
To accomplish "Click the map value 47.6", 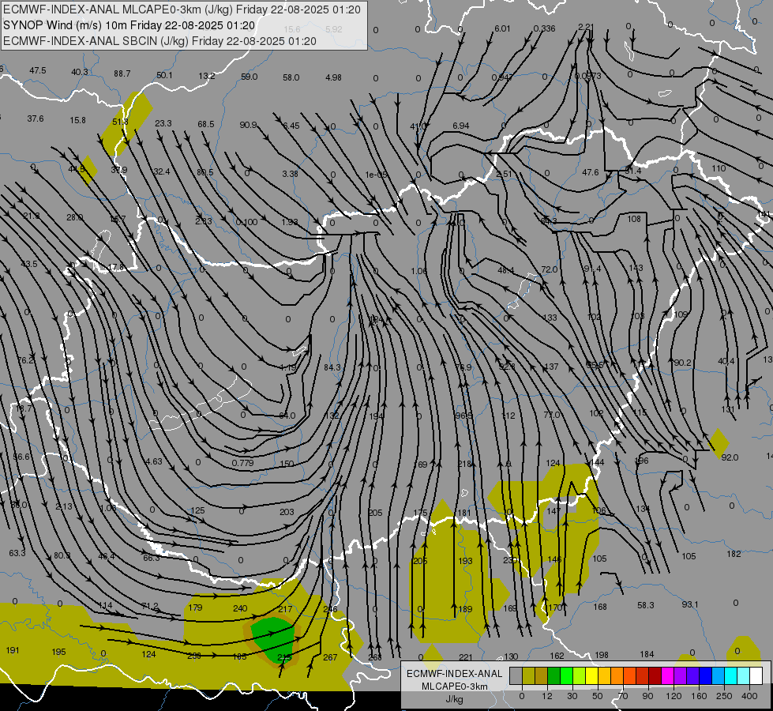I will point(590,172).
